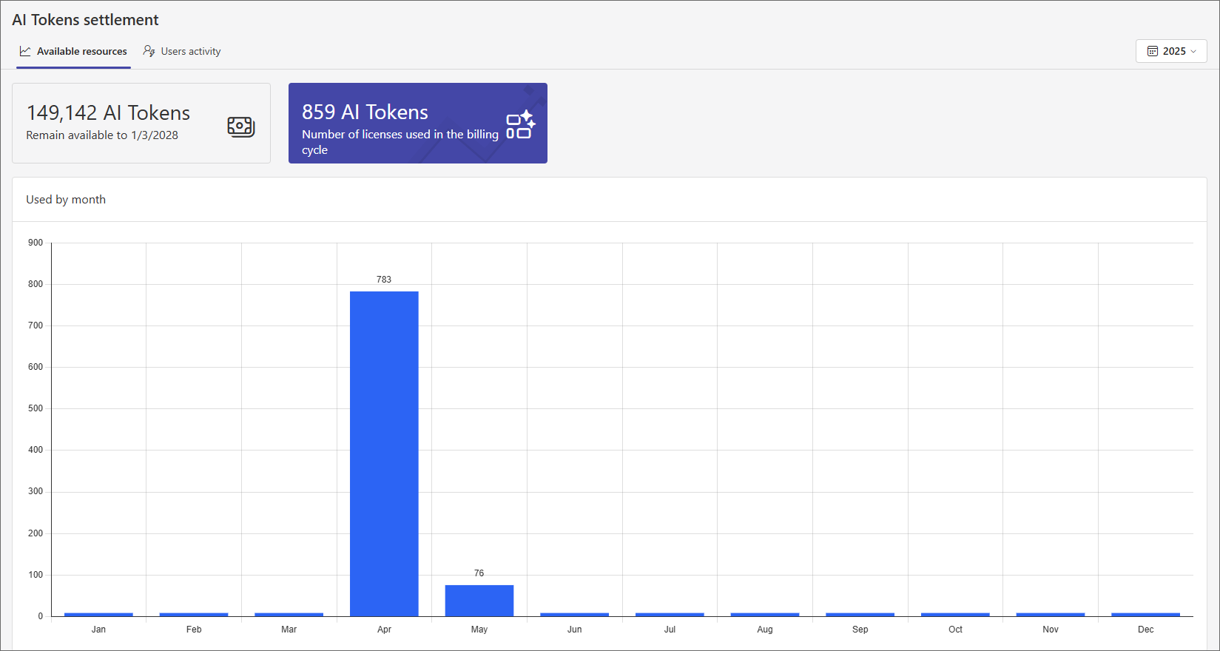Image resolution: width=1220 pixels, height=651 pixels.
Task: Click the Oct axis label
Action: pyautogui.click(x=956, y=630)
